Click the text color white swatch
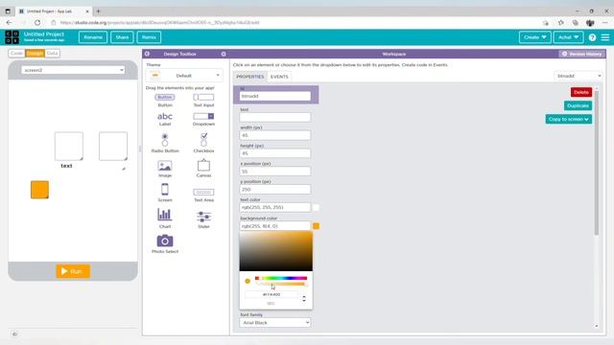 (x=316, y=207)
